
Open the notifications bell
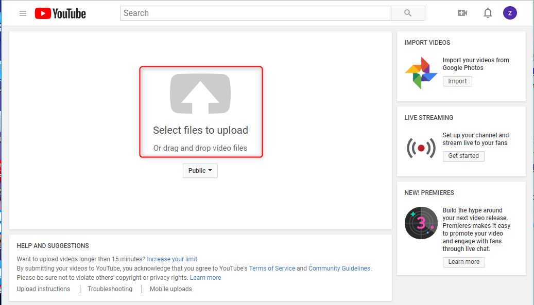[x=488, y=13]
